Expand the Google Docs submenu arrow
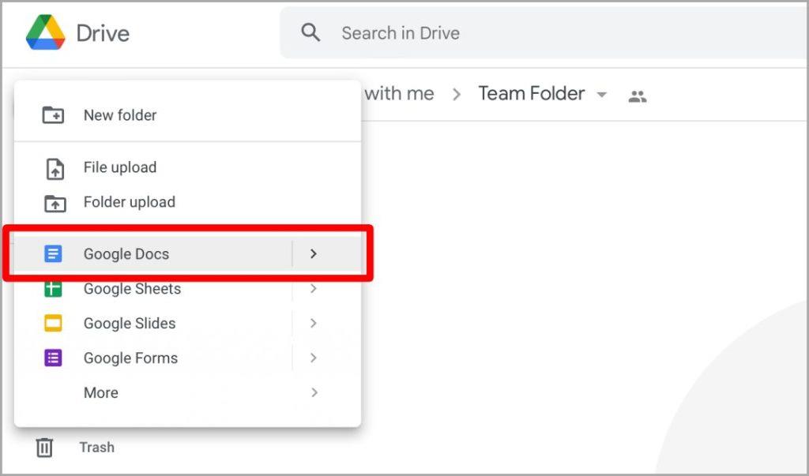 [313, 253]
